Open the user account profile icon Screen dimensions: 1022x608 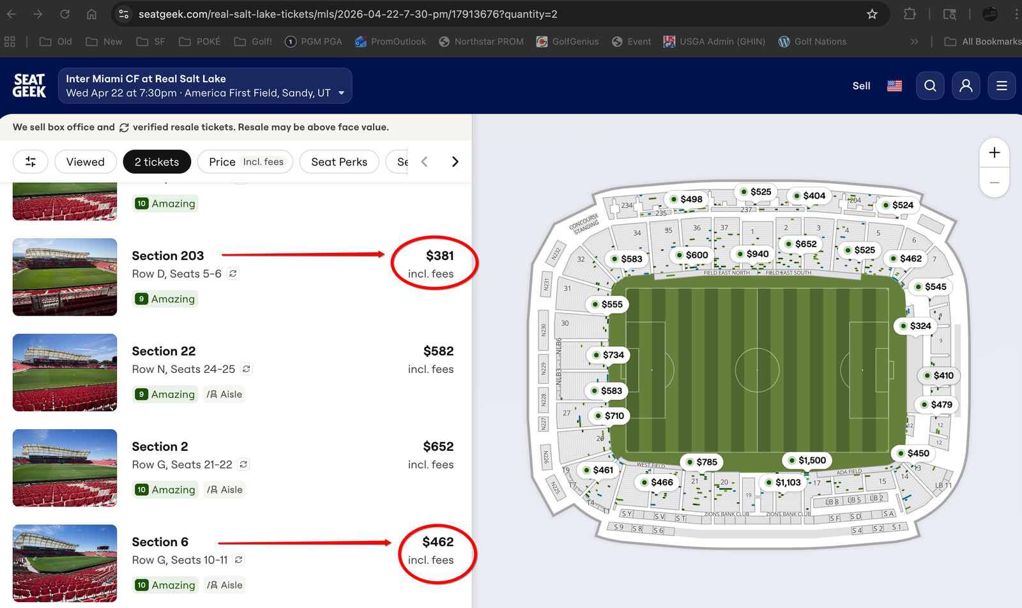[966, 86]
